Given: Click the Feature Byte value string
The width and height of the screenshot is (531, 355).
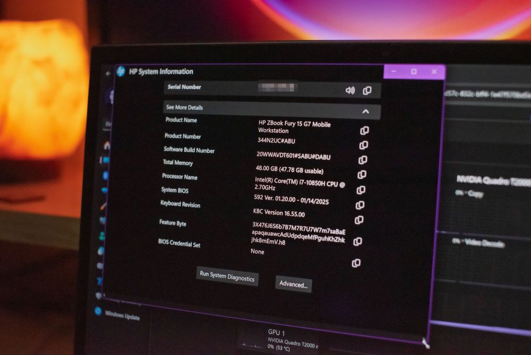Looking at the screenshot, I should tap(298, 234).
